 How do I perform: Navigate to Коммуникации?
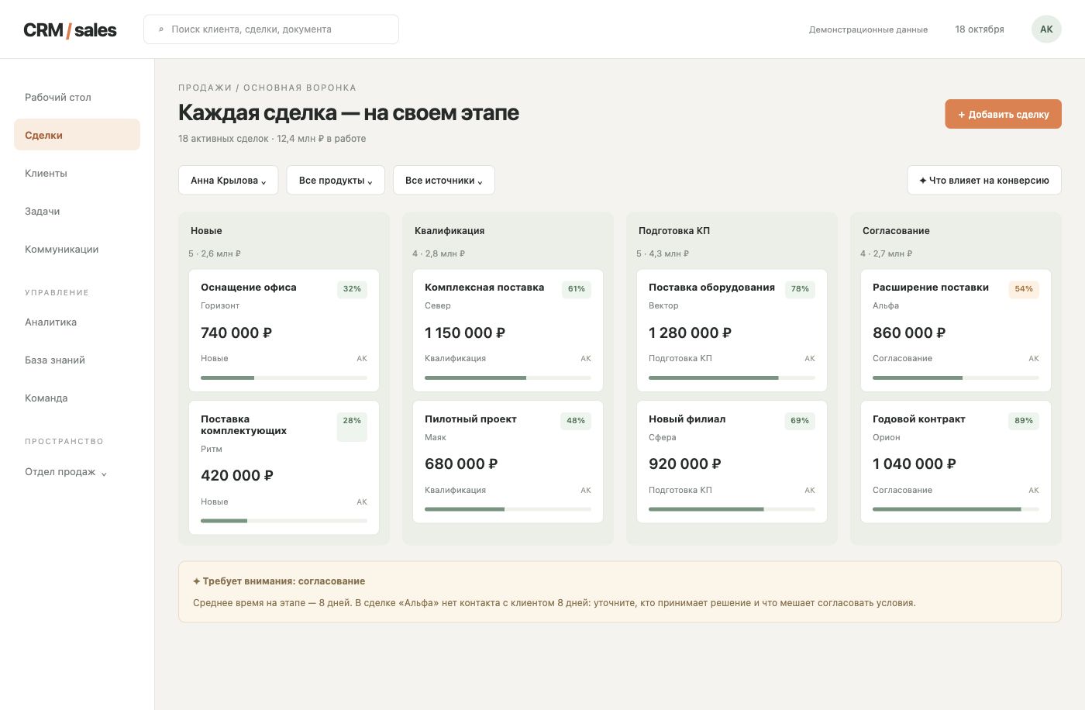[77, 249]
